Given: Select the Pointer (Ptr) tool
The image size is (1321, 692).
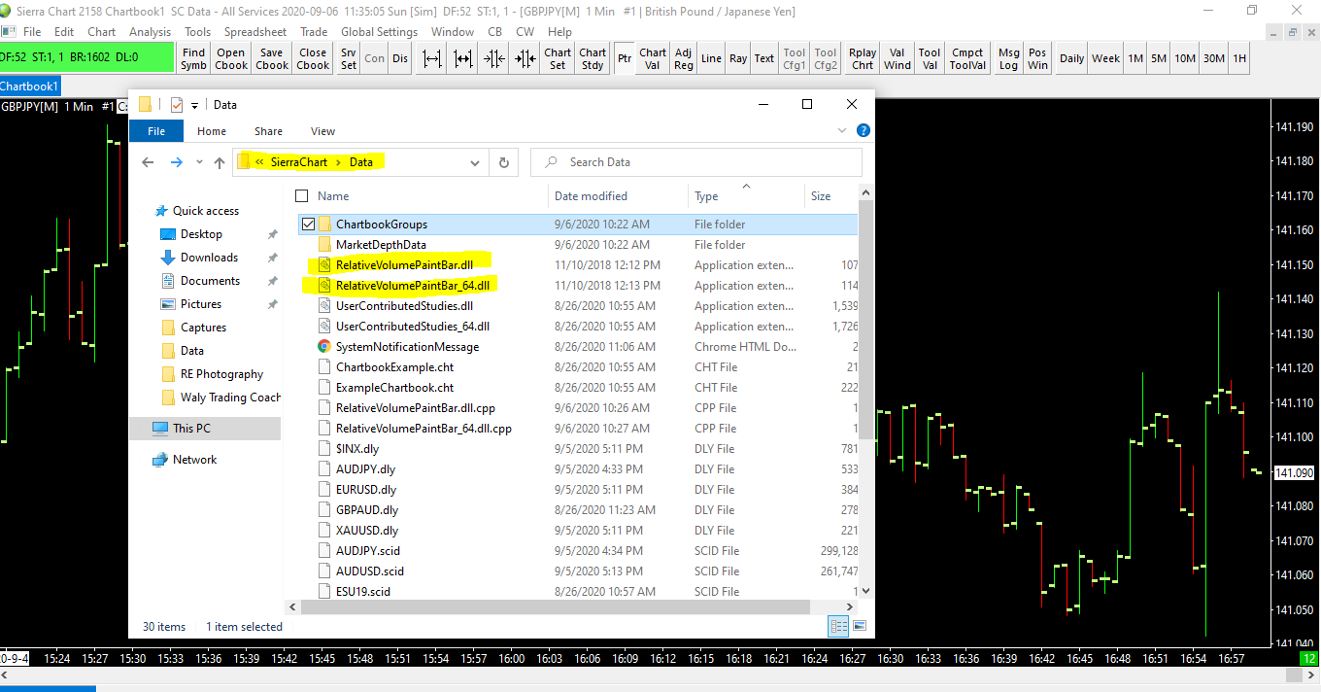Looking at the screenshot, I should tap(624, 58).
